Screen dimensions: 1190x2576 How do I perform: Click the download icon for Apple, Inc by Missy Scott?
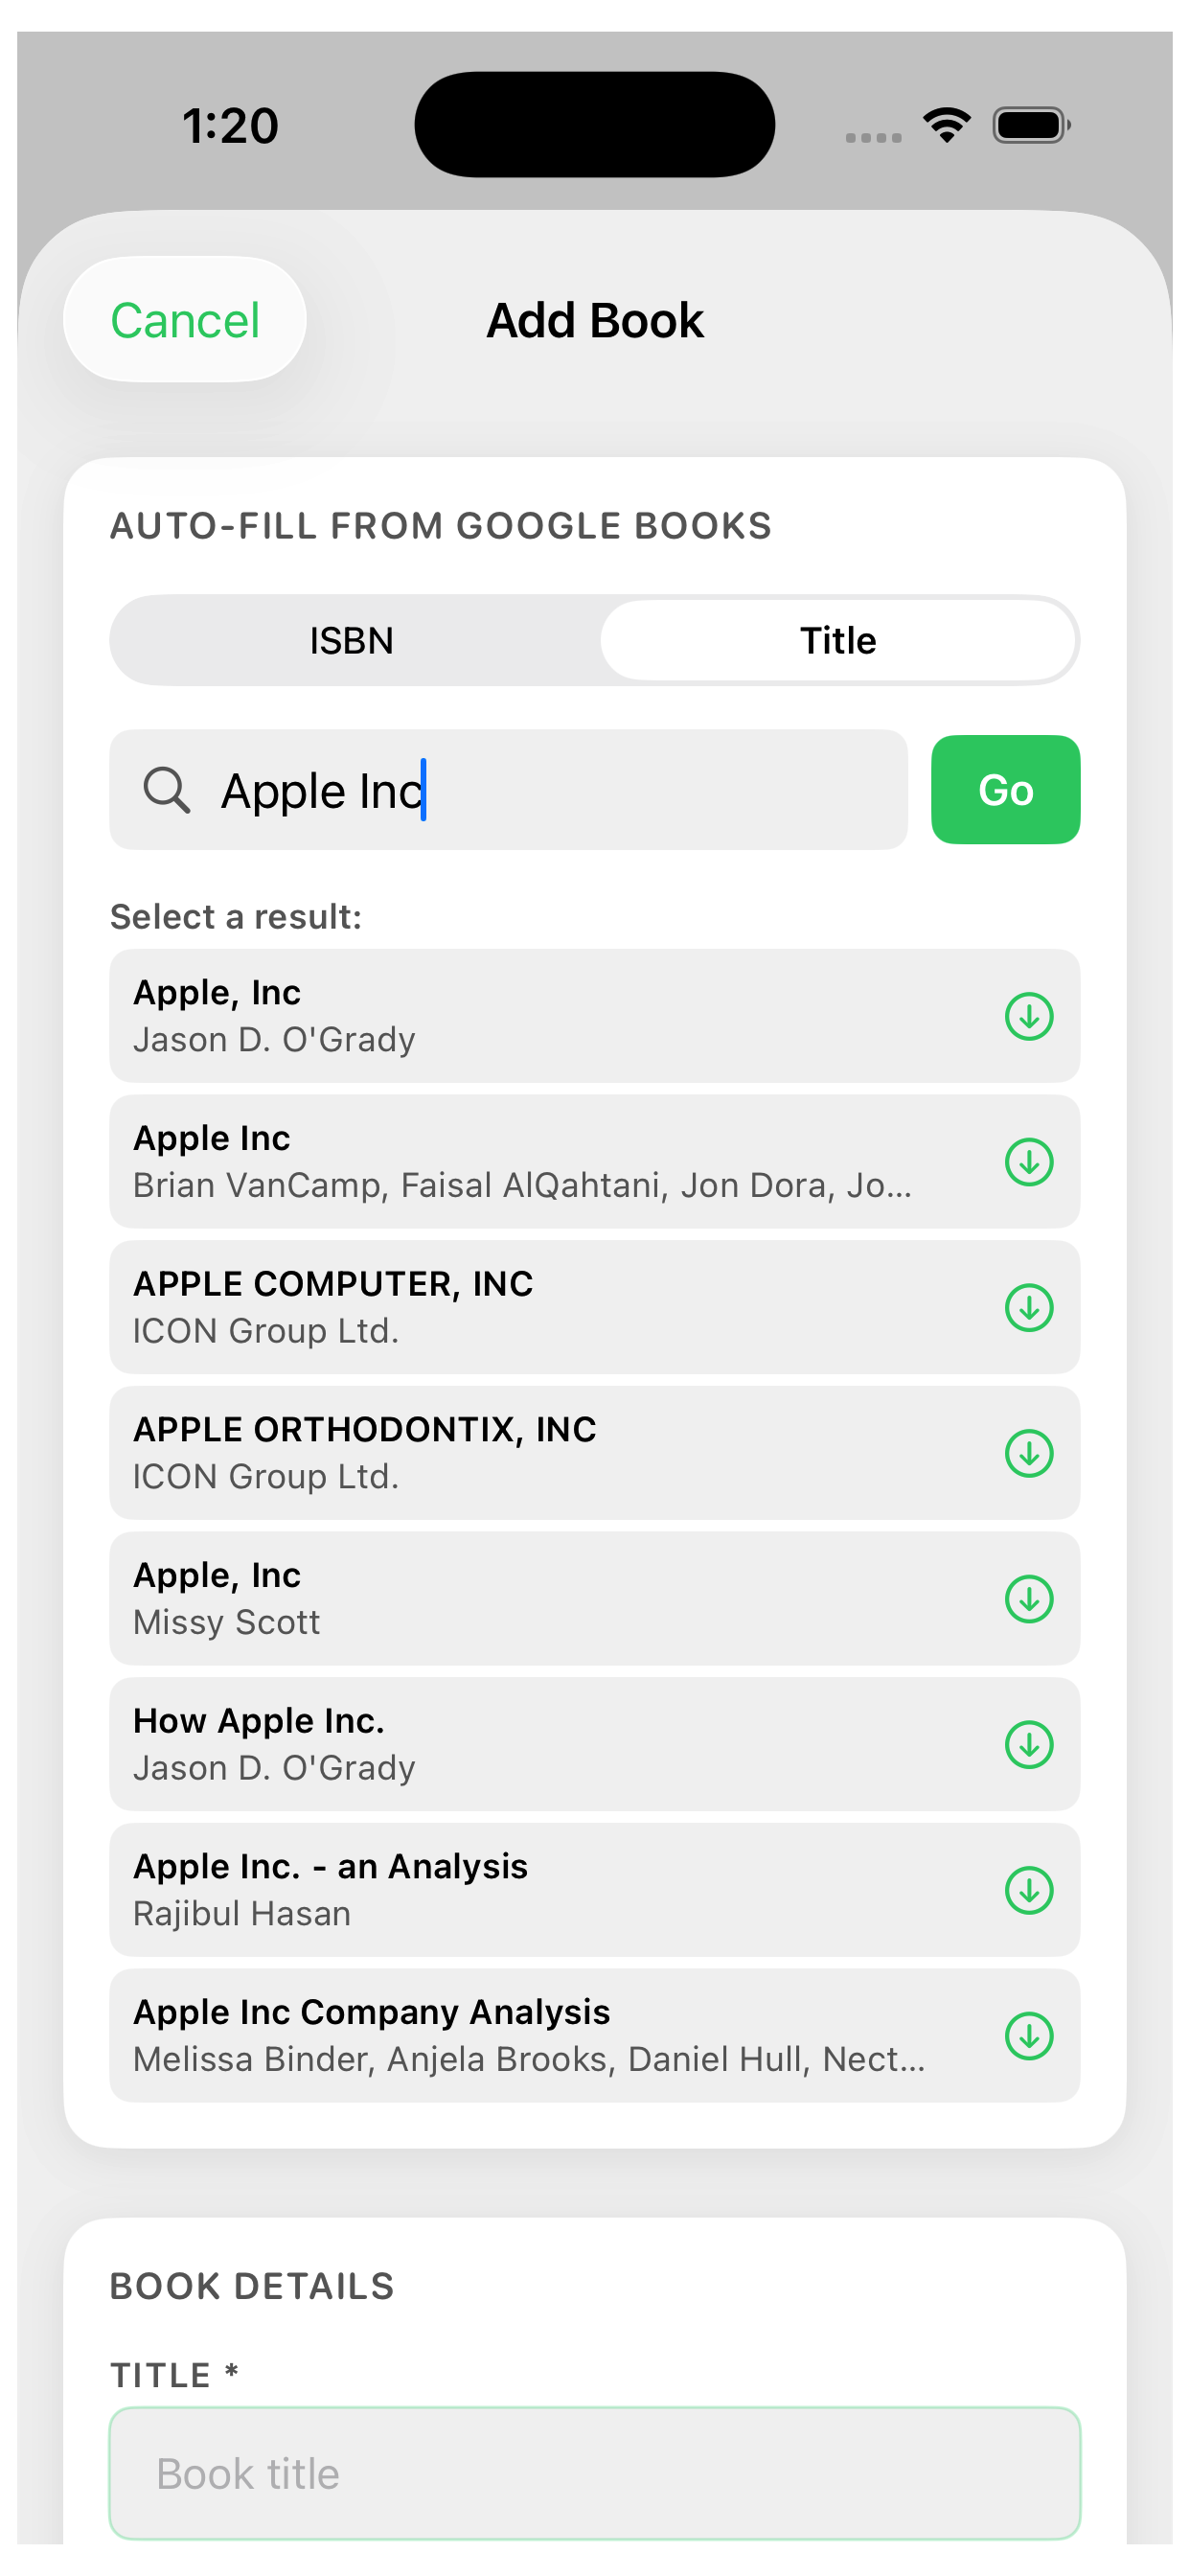[1029, 1599]
